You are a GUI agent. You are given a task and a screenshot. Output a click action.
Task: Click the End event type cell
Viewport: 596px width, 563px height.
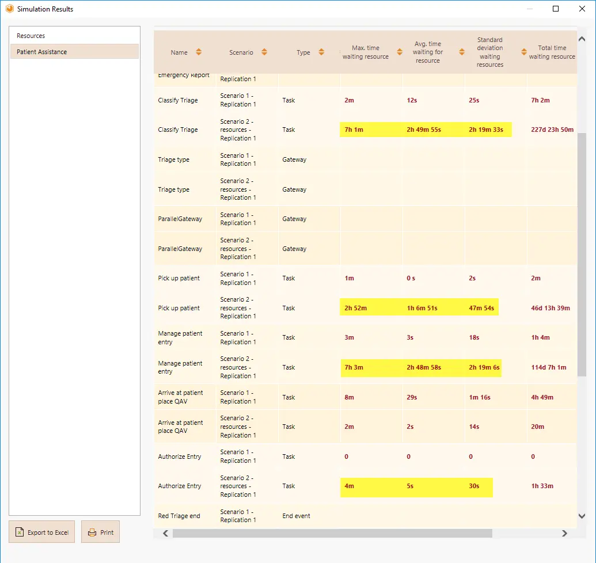pyautogui.click(x=296, y=516)
